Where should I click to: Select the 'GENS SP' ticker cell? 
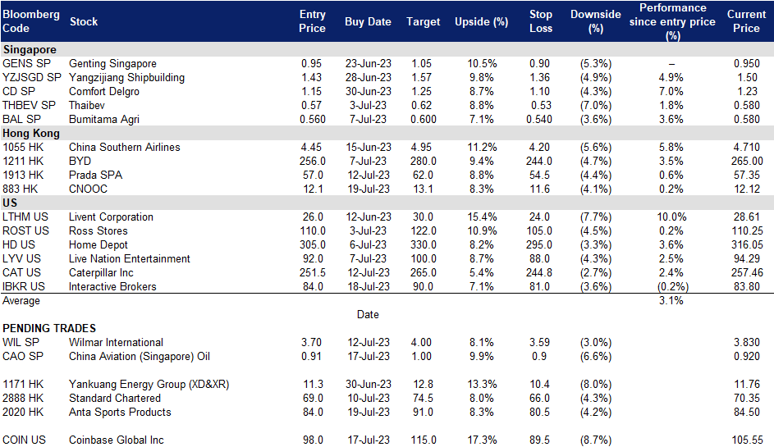26,64
